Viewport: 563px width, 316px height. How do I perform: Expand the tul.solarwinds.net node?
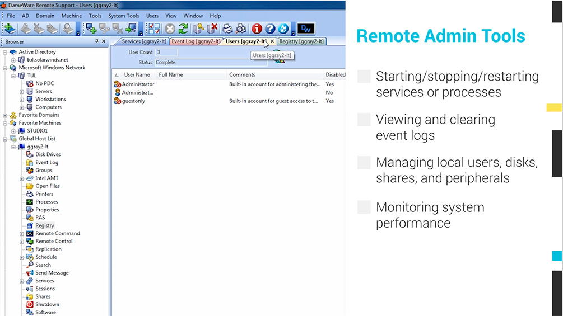13,60
